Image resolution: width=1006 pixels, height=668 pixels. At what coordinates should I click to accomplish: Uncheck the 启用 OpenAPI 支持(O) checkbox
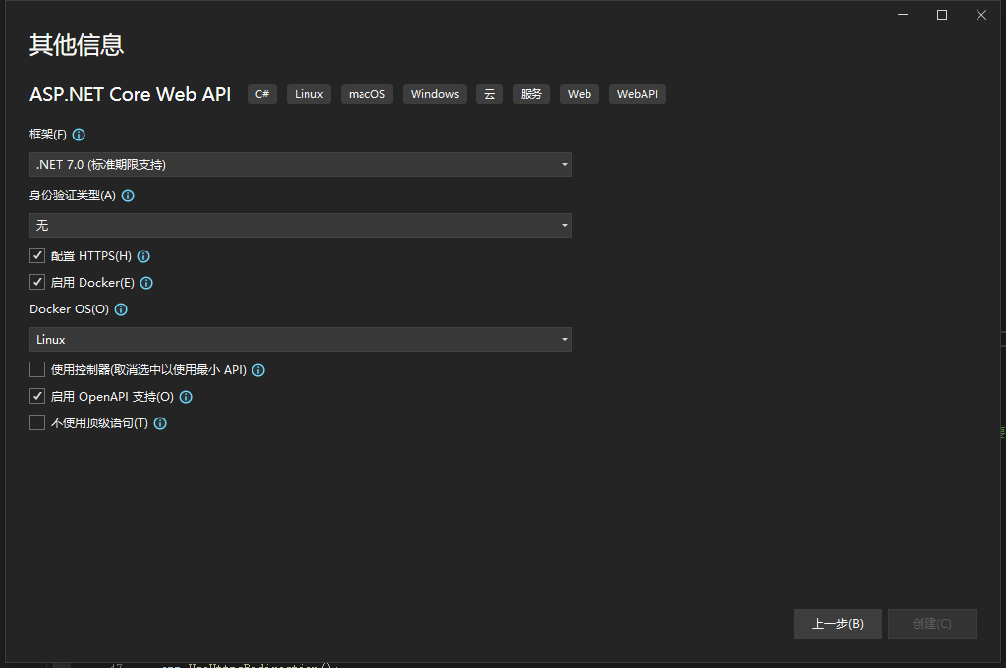point(37,397)
